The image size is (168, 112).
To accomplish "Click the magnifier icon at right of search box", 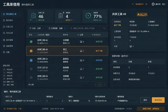I will click(x=104, y=28).
